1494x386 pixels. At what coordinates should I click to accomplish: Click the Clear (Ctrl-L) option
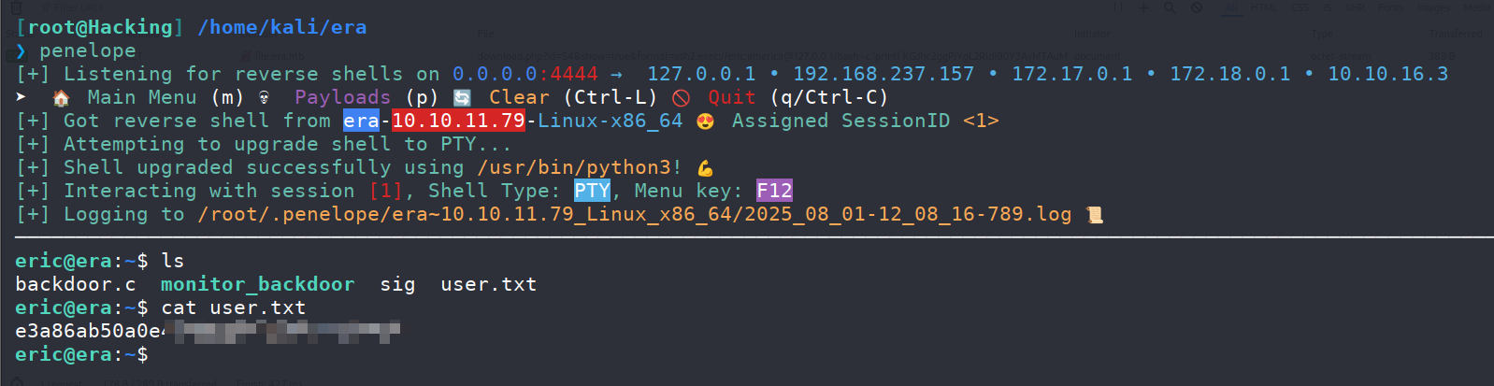click(x=573, y=97)
